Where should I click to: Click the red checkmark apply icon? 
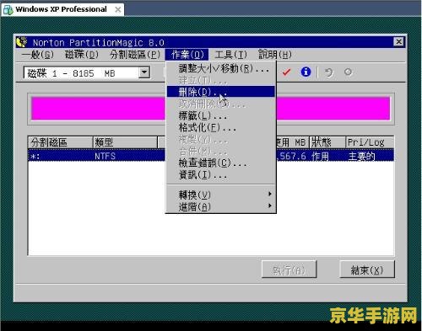click(286, 72)
